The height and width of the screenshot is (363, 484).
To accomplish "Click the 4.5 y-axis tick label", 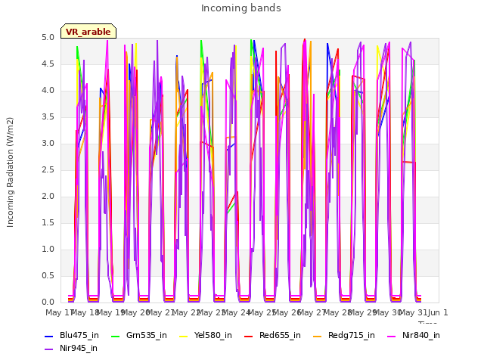I will pyautogui.click(x=48, y=64).
